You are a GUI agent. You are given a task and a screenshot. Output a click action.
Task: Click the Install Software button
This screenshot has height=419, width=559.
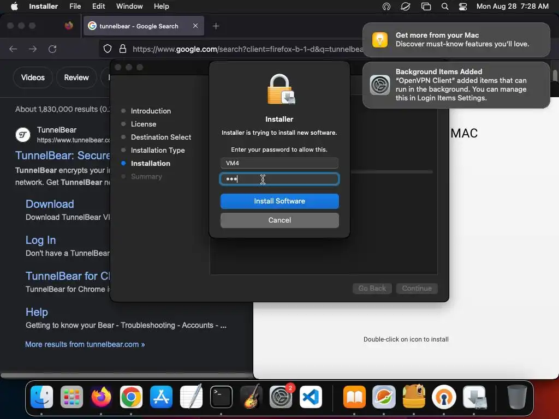pyautogui.click(x=279, y=201)
